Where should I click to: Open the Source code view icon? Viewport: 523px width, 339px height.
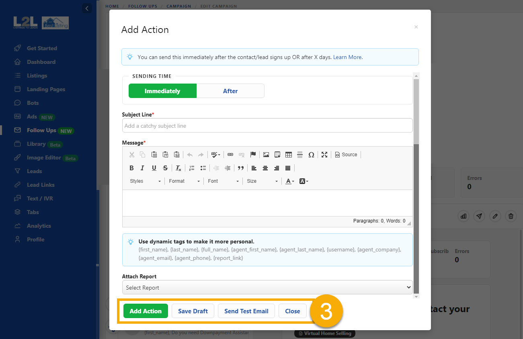pos(346,154)
